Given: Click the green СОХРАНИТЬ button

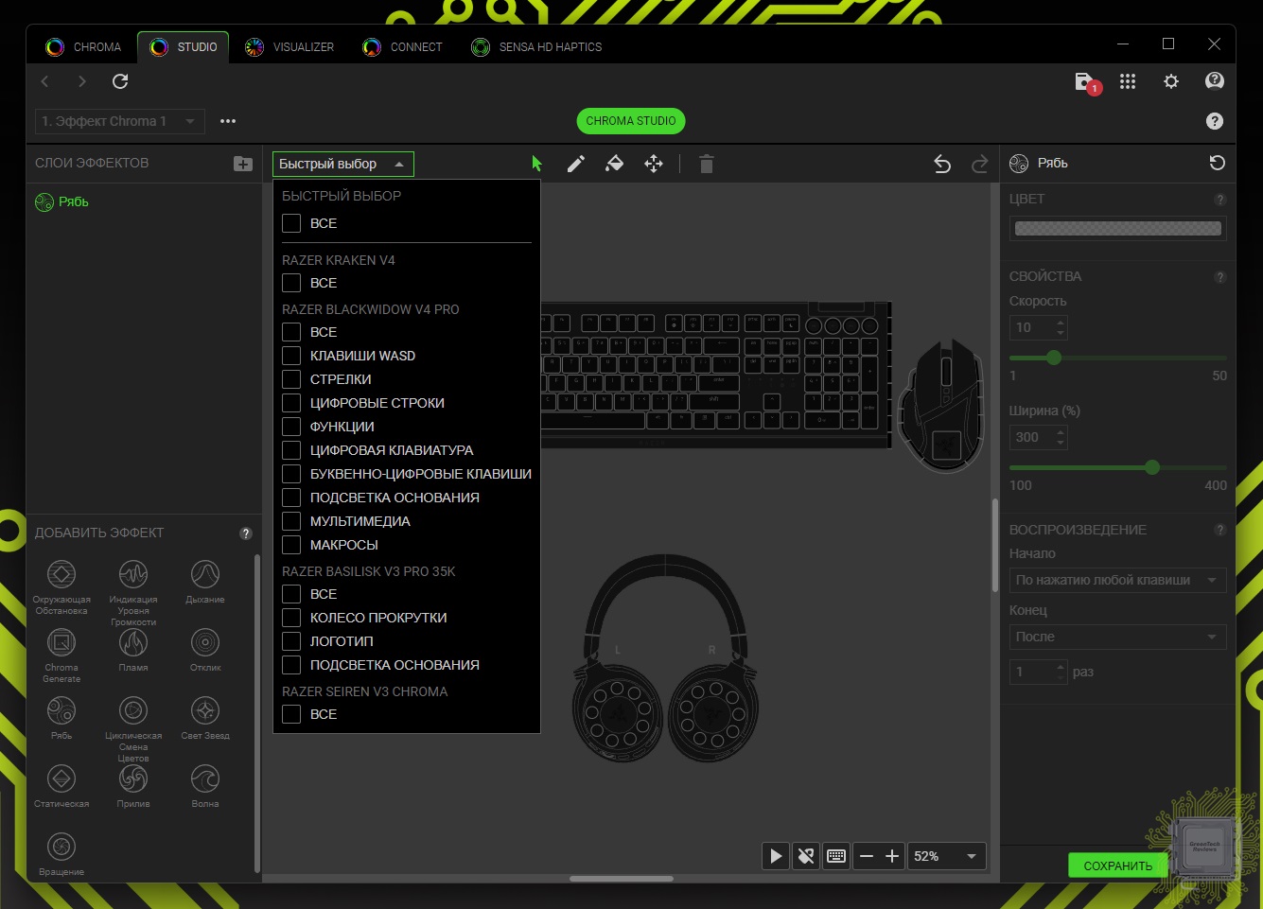Looking at the screenshot, I should point(1117,865).
